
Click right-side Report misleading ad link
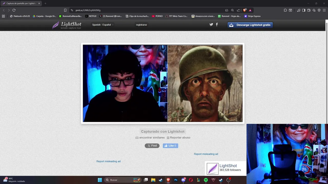[x=206, y=154]
